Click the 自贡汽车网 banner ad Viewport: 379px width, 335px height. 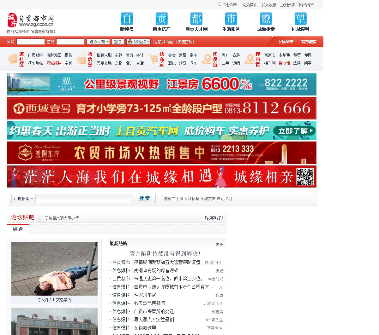tap(162, 130)
